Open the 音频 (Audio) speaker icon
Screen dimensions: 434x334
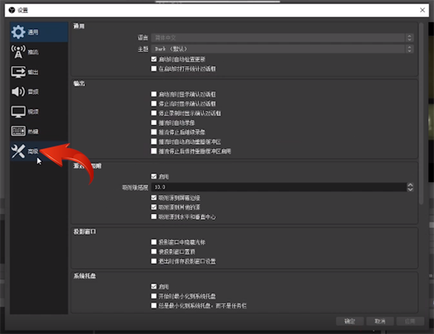[18, 92]
